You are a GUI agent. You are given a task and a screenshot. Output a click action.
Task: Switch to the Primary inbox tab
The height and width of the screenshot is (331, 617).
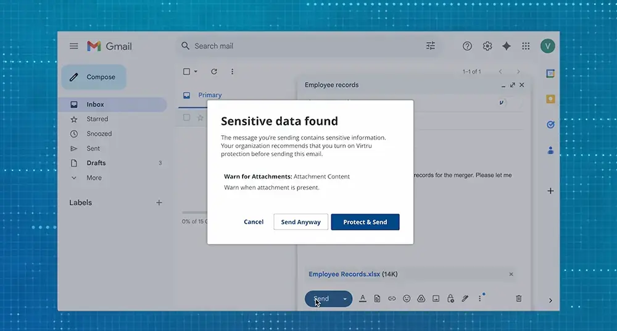tap(209, 95)
